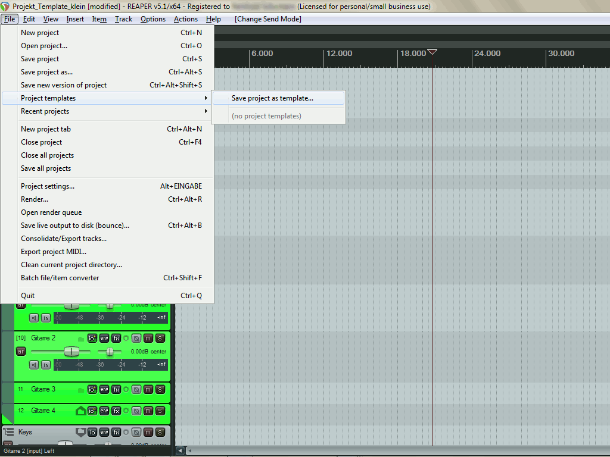Open the Edit menu
This screenshot has height=457, width=610.
pyautogui.click(x=29, y=19)
